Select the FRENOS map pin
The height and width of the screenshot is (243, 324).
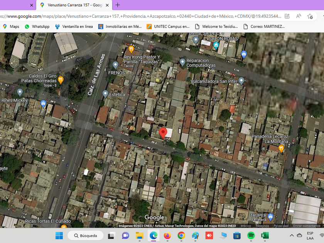(115, 65)
